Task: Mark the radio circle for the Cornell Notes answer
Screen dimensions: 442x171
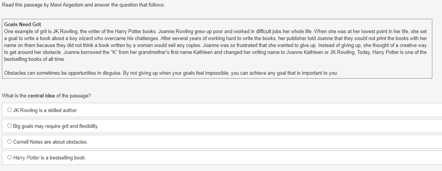Action: pos(10,142)
